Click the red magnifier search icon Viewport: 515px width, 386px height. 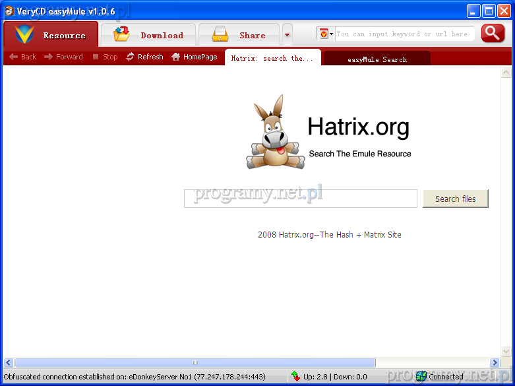(x=493, y=34)
